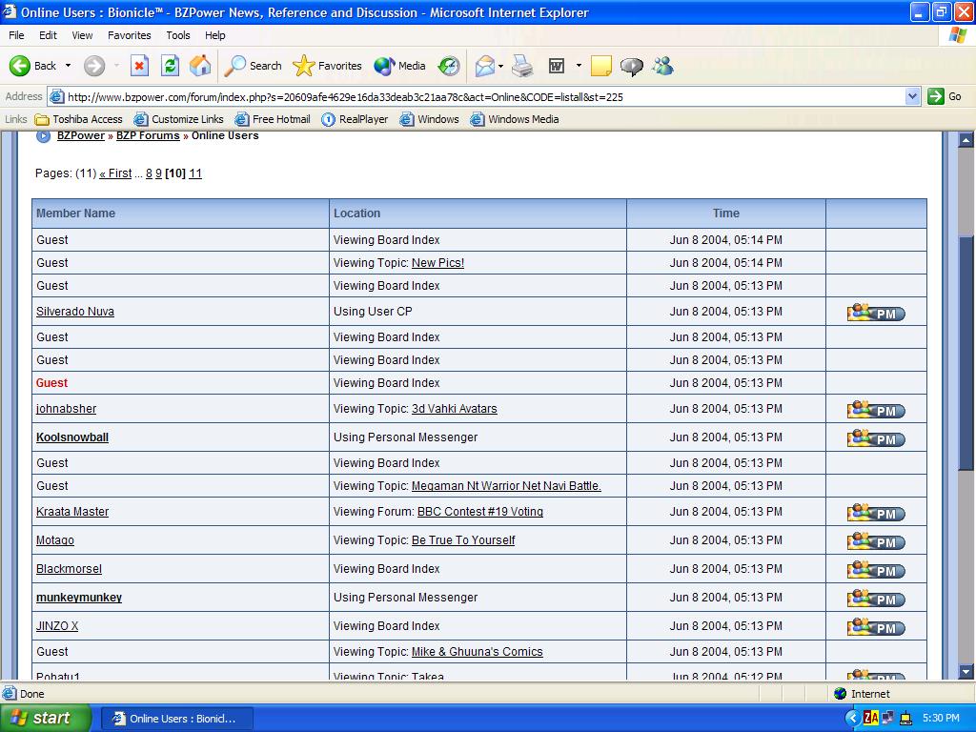This screenshot has width=976, height=732.
Task: Open the History pane icon
Action: pos(449,66)
